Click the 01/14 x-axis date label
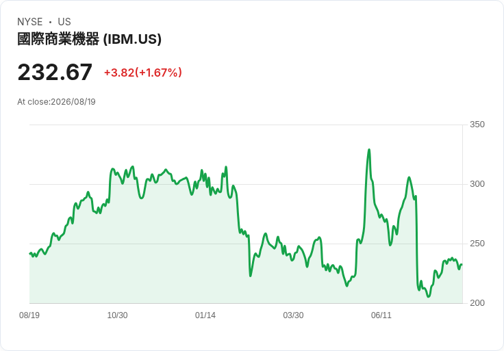 pyautogui.click(x=205, y=315)
